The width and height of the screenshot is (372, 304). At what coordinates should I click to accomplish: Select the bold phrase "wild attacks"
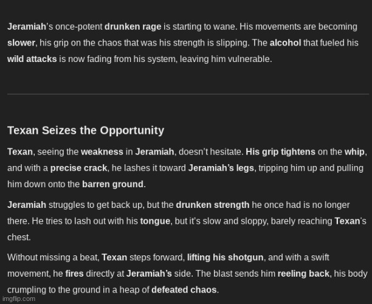(32, 59)
